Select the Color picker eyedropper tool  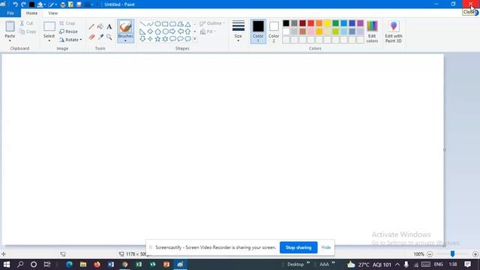tap(100, 37)
